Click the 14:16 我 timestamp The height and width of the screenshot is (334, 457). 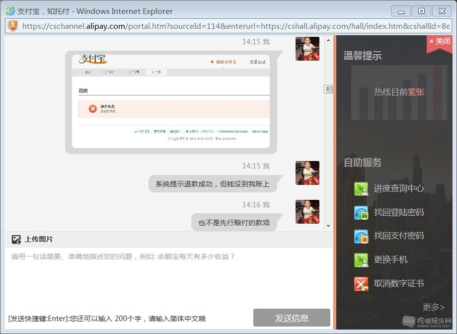pos(256,205)
